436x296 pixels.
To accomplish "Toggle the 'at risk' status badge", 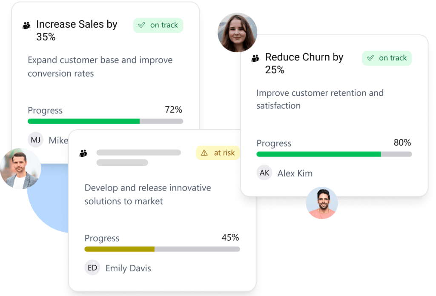I will [218, 153].
